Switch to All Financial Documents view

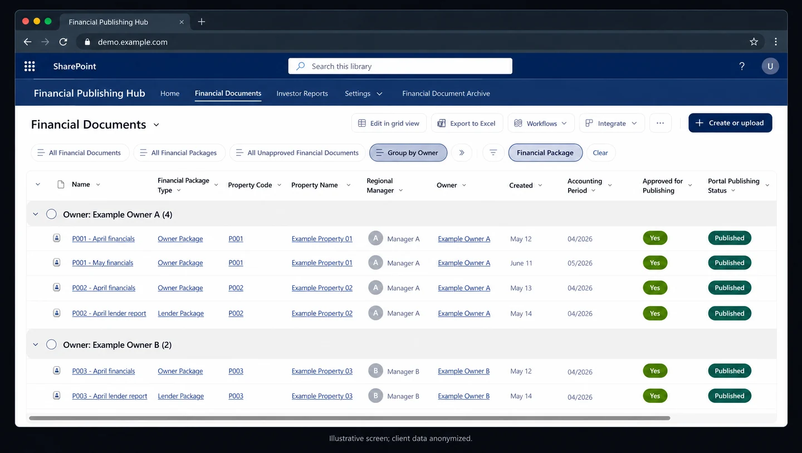[80, 152]
